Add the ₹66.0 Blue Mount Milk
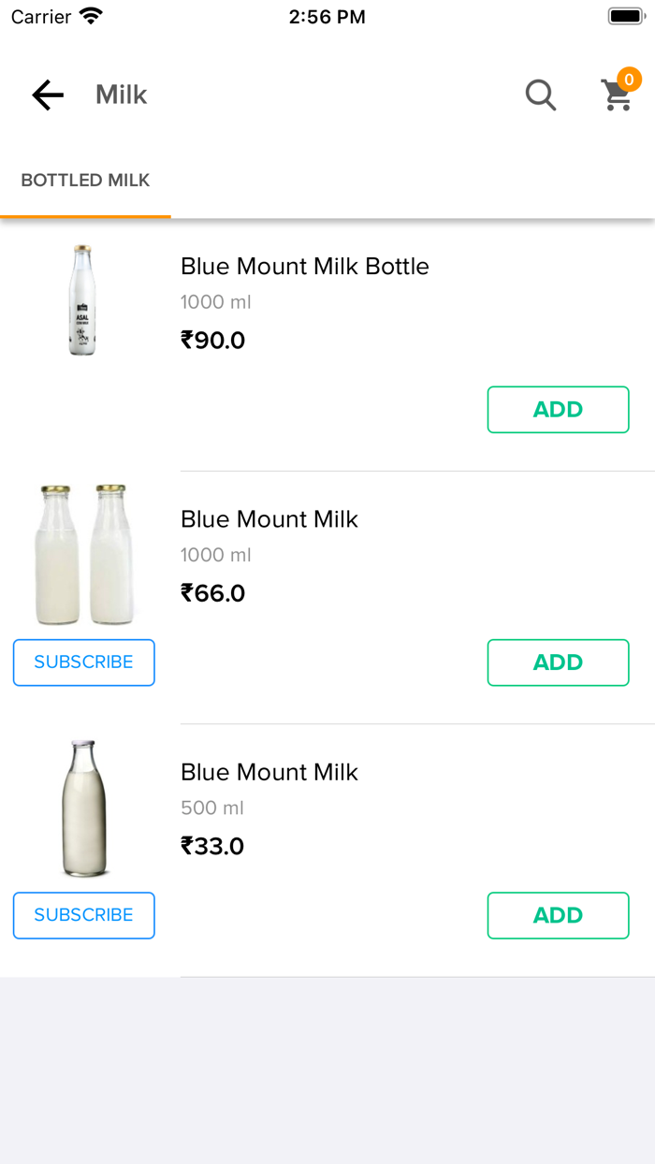 click(x=558, y=662)
